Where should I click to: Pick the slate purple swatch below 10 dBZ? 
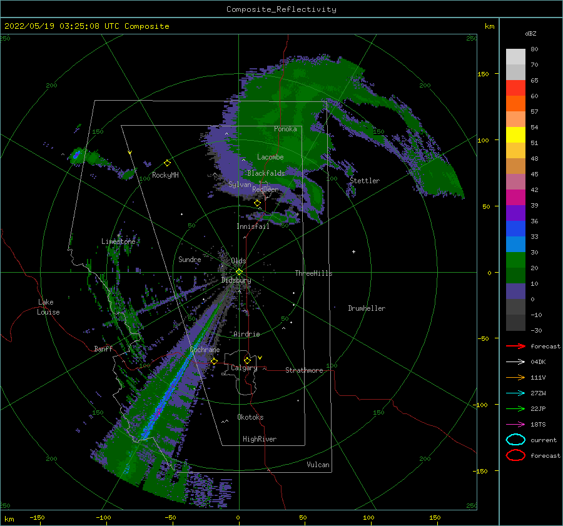click(515, 291)
